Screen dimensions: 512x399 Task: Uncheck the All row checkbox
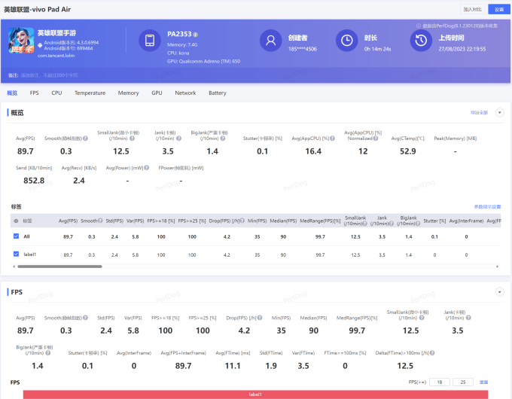(x=16, y=236)
